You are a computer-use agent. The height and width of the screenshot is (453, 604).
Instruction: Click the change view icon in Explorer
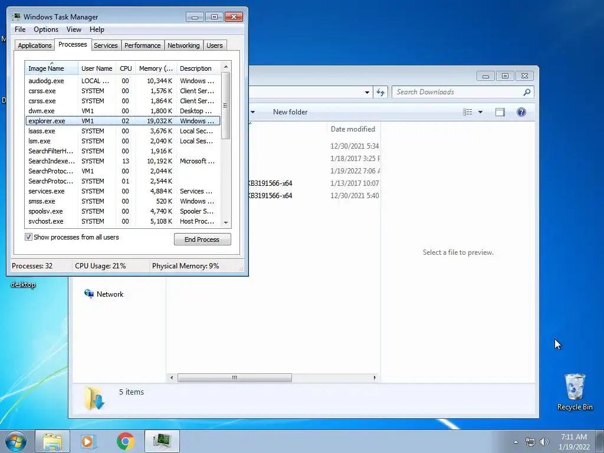click(467, 112)
